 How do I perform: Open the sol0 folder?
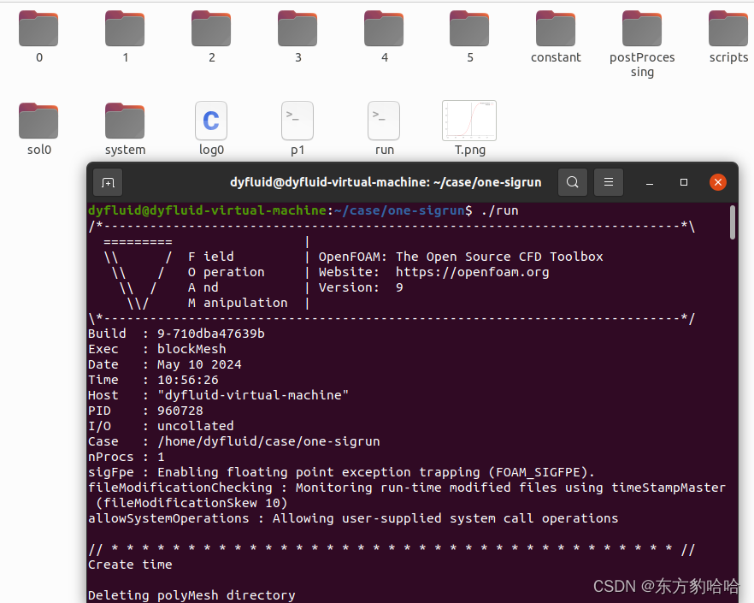[x=38, y=121]
